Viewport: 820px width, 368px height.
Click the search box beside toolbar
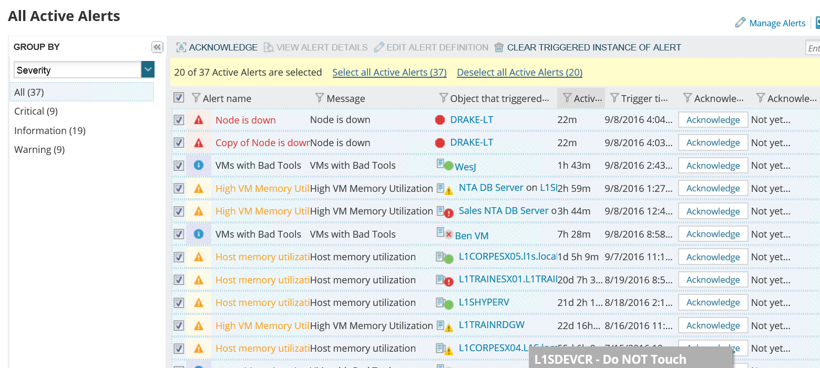(x=813, y=48)
